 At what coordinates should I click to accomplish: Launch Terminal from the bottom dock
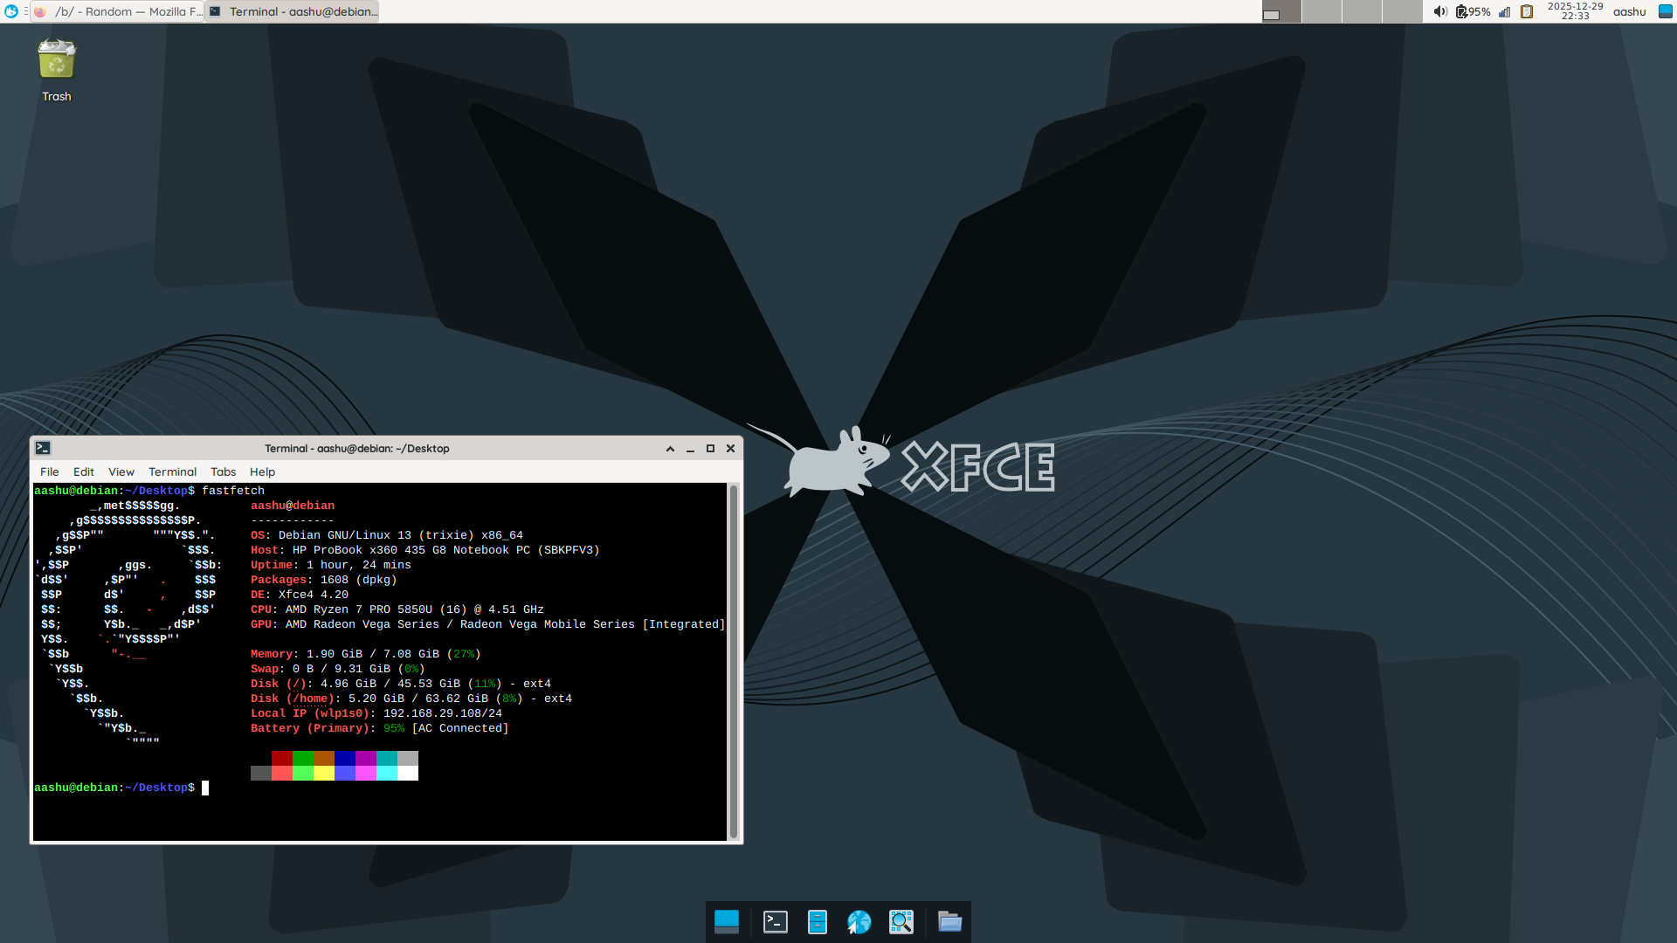point(775,922)
